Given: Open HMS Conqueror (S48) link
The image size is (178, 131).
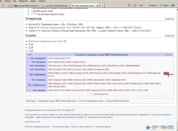Looking at the screenshot, I should tap(77, 69).
